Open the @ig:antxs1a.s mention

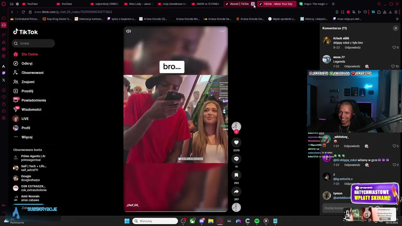[343, 179]
